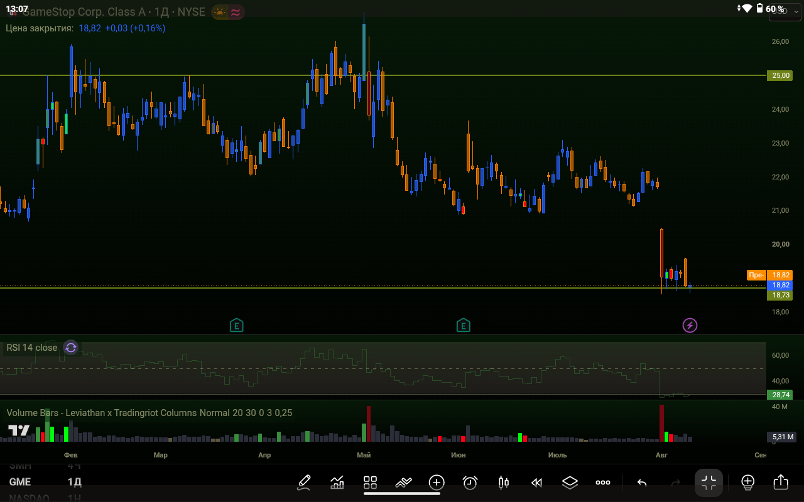The image size is (804, 502).
Task: Undo the last chart action
Action: coord(642,483)
